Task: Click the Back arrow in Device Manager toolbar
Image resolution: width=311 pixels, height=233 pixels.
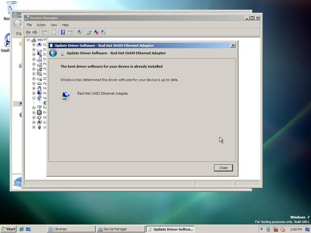Action: [x=28, y=32]
